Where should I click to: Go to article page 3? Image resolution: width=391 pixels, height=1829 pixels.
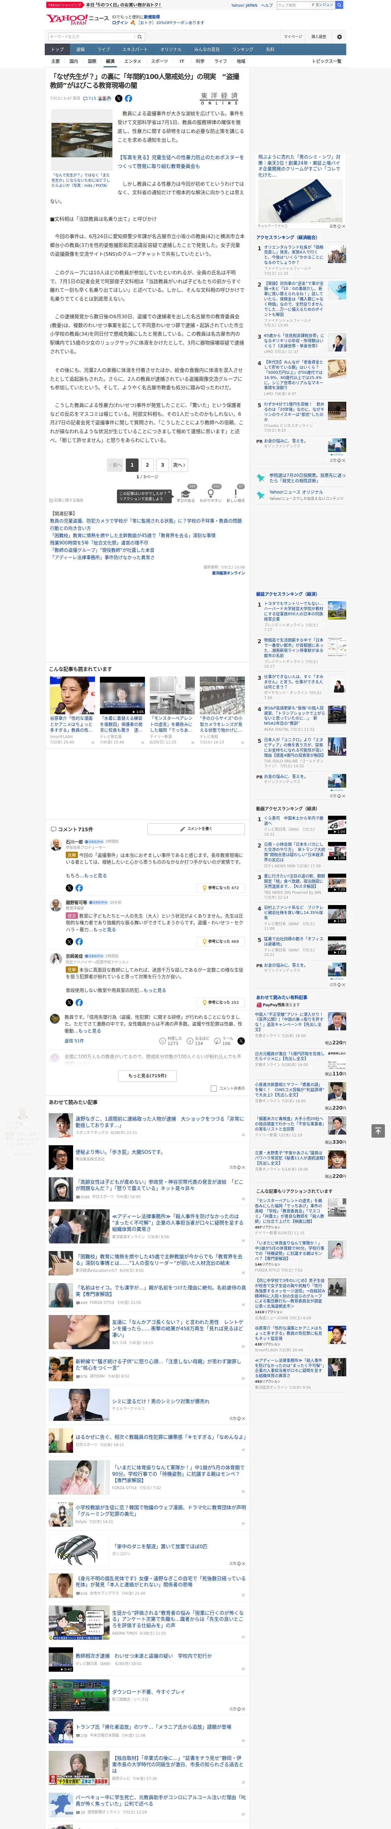click(163, 465)
